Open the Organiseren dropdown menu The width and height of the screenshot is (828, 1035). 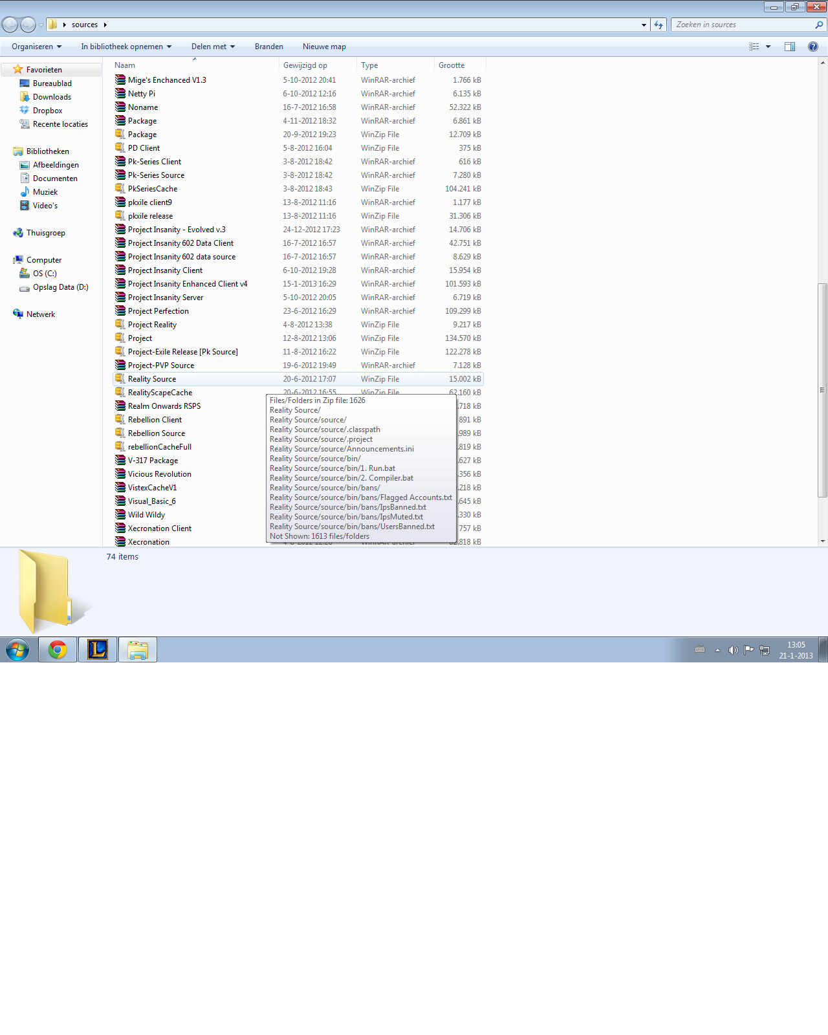coord(36,47)
